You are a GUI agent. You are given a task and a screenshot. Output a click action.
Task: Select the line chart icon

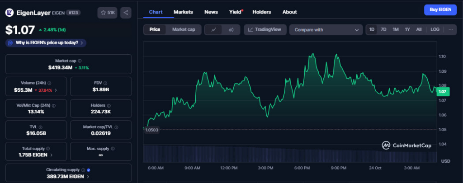pyautogui.click(x=214, y=30)
